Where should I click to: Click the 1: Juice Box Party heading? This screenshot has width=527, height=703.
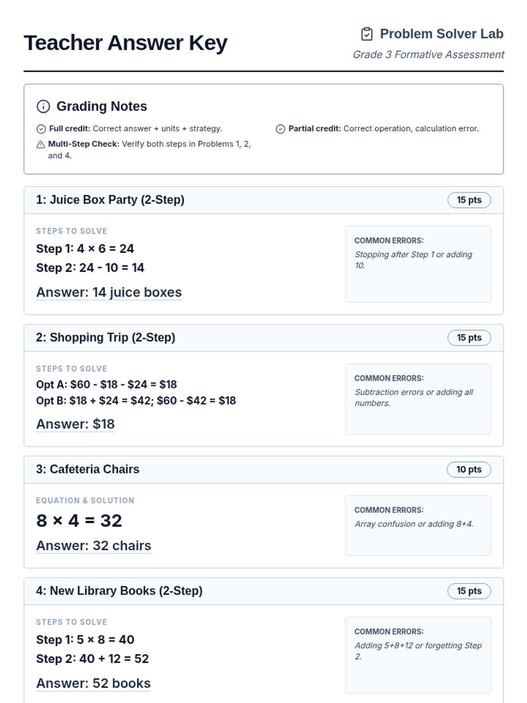(110, 200)
